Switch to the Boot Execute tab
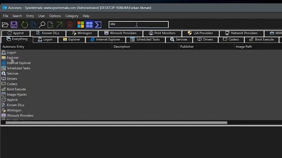The width and height of the screenshot is (282, 158). (261, 39)
